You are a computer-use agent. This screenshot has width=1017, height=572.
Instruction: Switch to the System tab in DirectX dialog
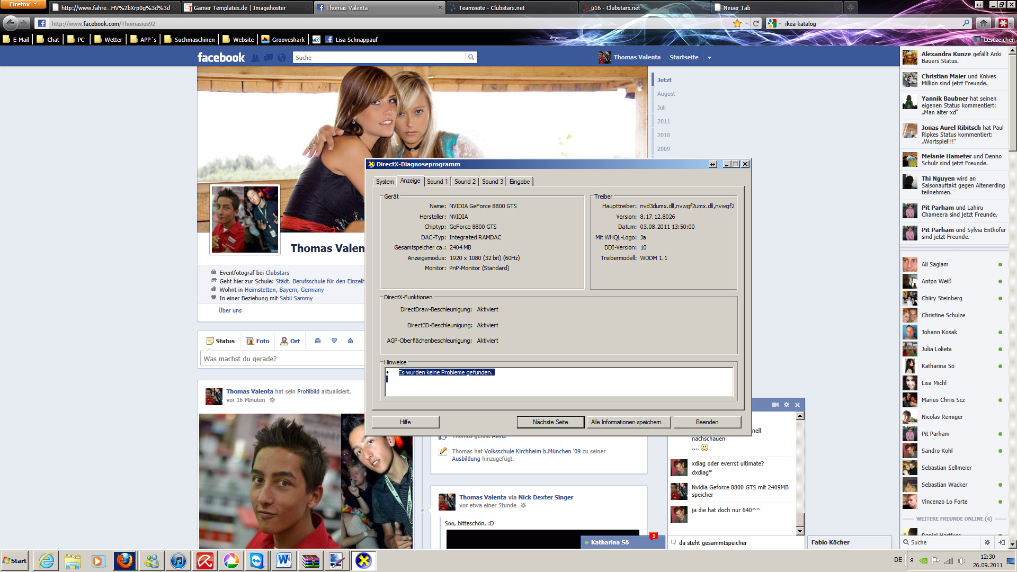[385, 182]
